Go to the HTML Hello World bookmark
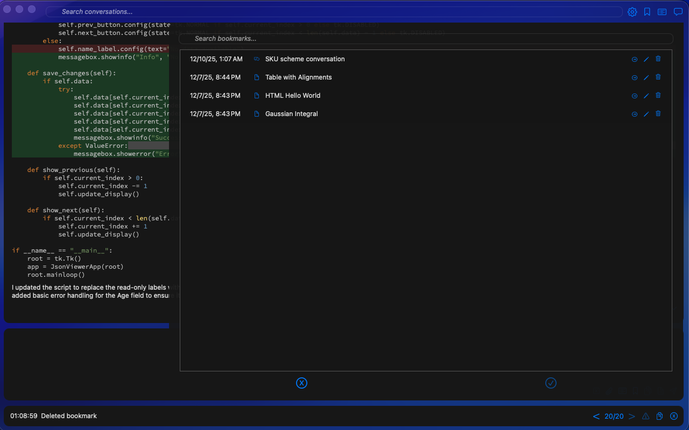The image size is (689, 430). 634,96
